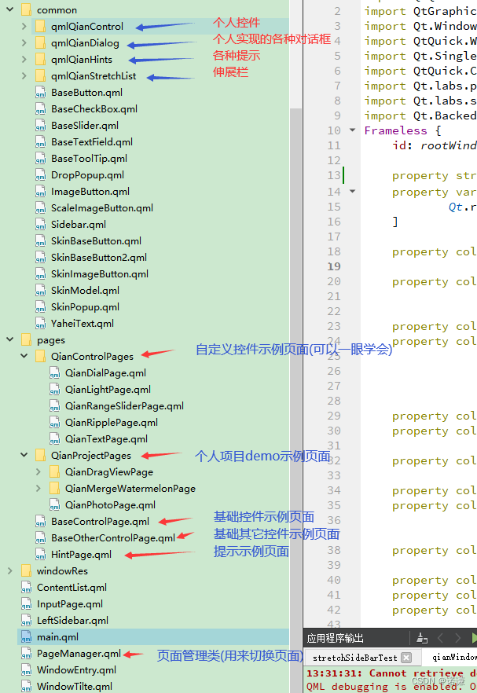Click the qmlQianHints folder icon
The image size is (477, 693).
point(41,59)
